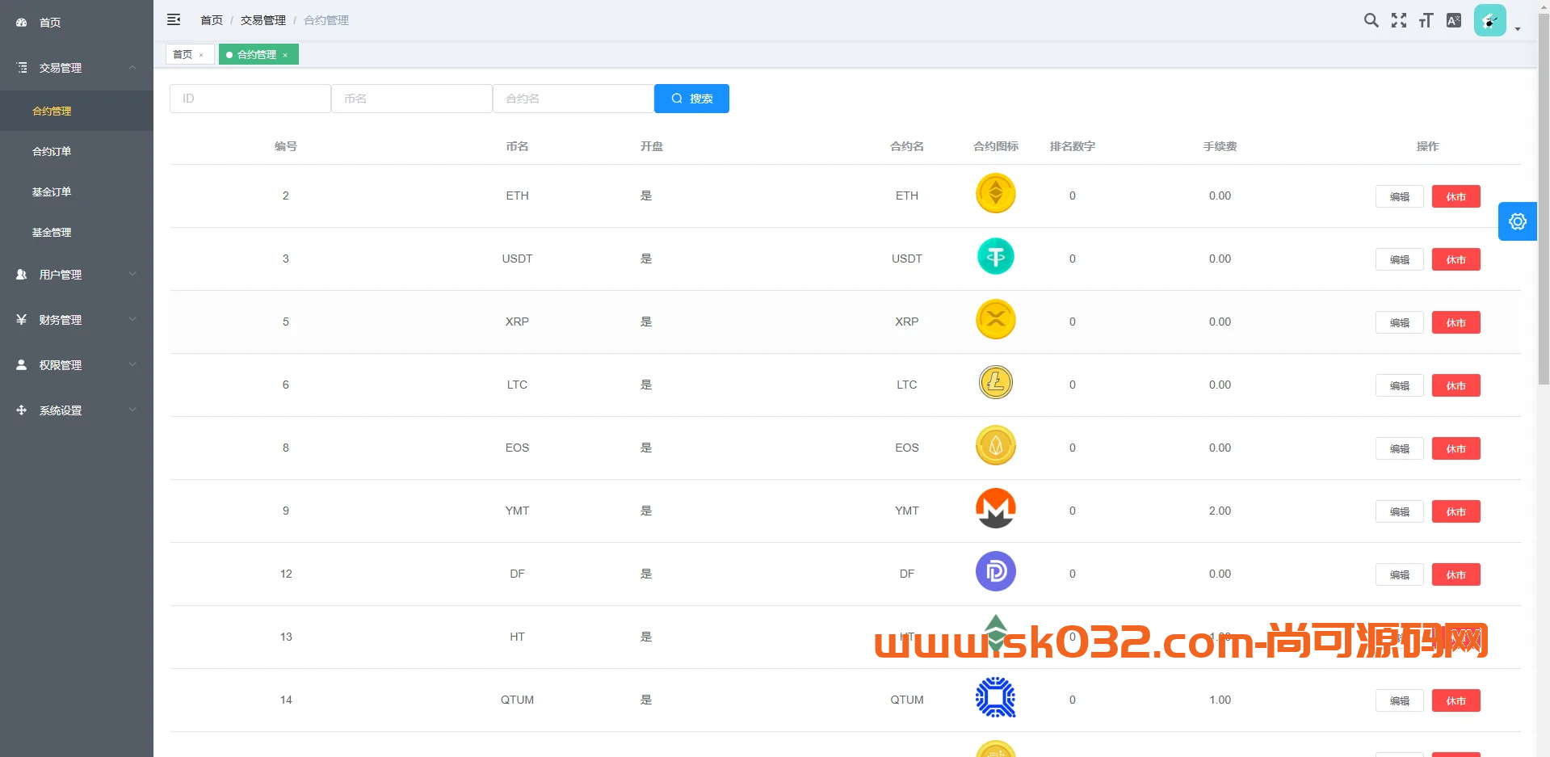Enter fullscreen mode via expand icon

click(1398, 20)
